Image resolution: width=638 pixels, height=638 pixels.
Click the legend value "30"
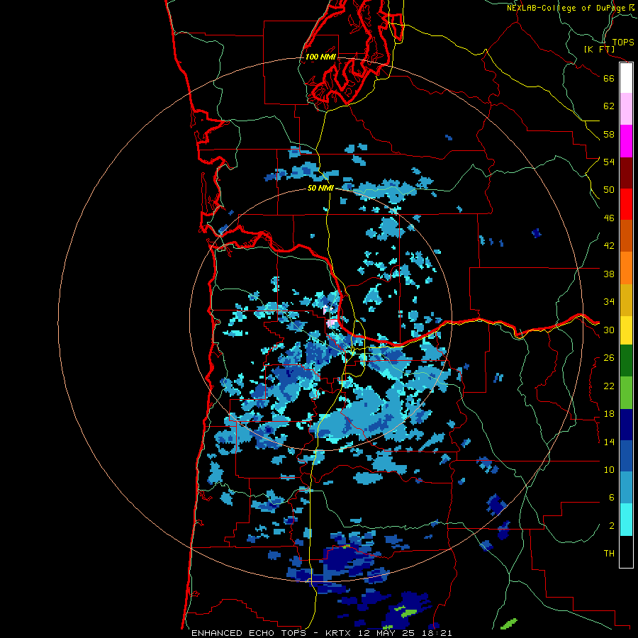click(609, 330)
